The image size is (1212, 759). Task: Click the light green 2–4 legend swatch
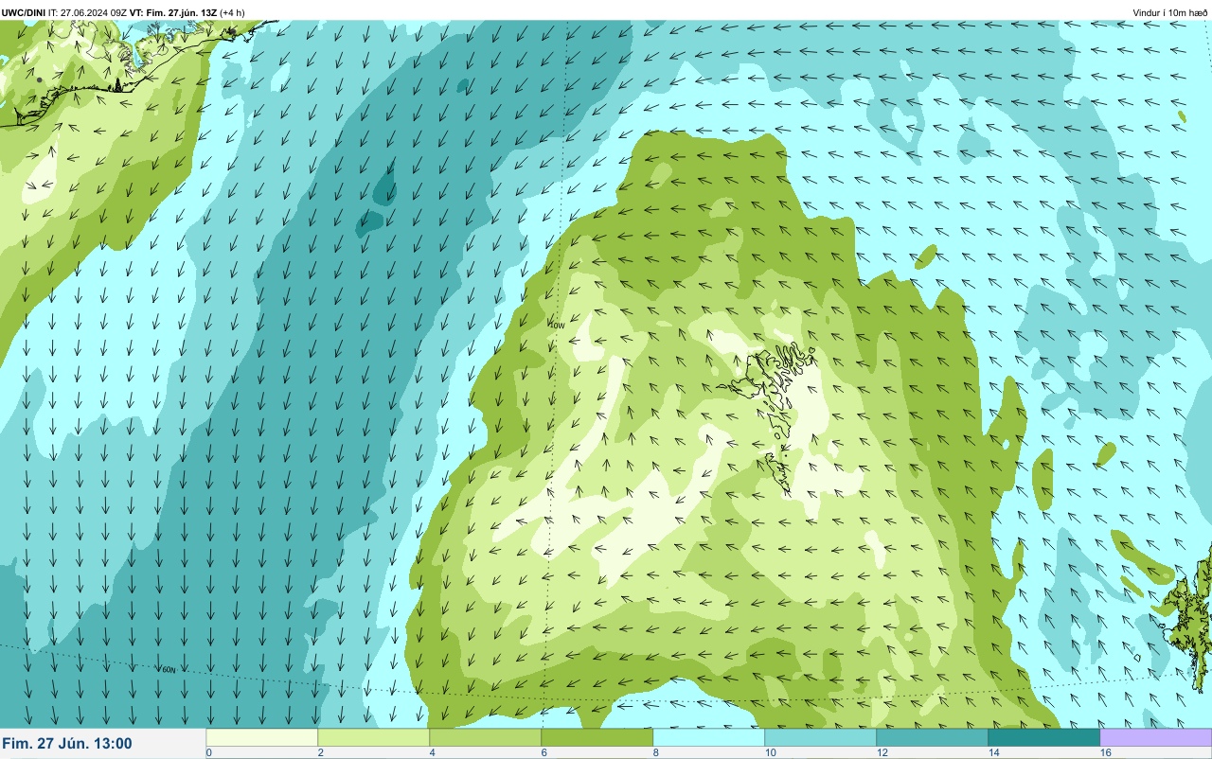(374, 737)
